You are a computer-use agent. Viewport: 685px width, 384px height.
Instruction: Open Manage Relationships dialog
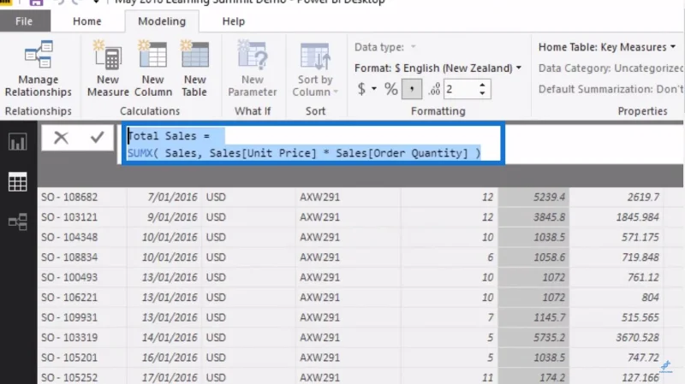point(38,68)
